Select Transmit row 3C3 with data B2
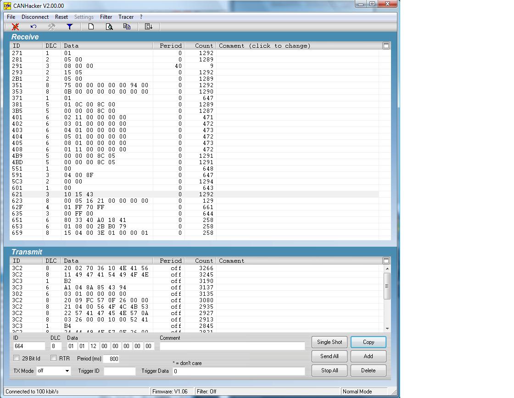The image size is (514, 398). click(x=197, y=281)
